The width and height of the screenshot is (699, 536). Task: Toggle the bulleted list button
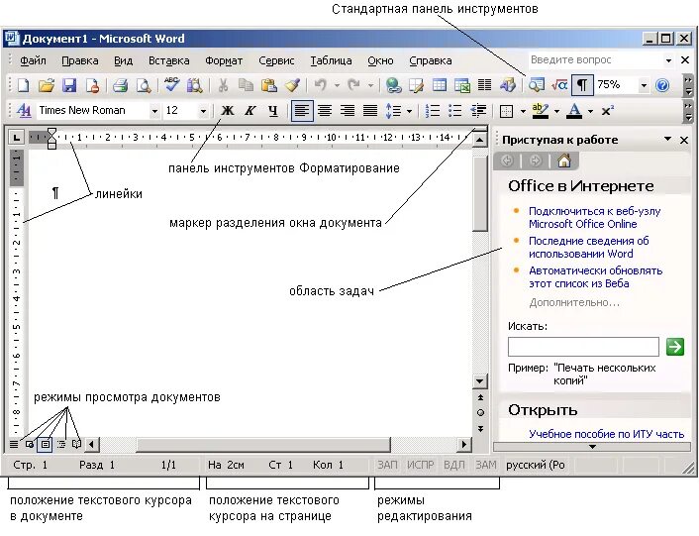(x=455, y=110)
